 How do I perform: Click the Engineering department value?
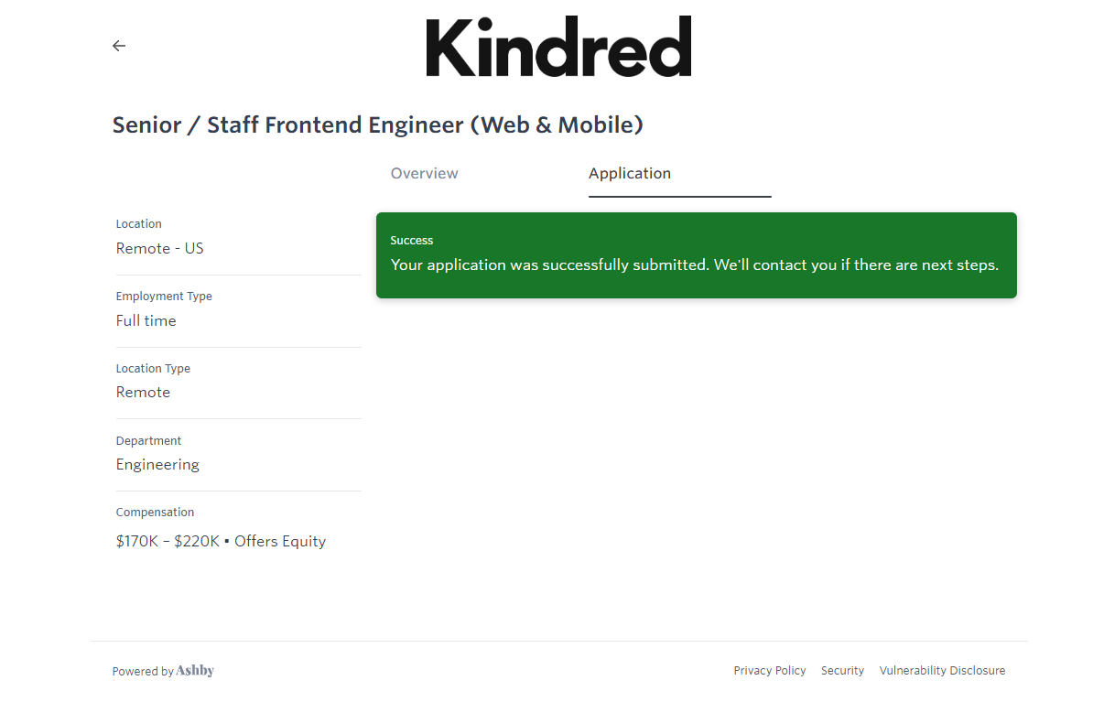[157, 465]
